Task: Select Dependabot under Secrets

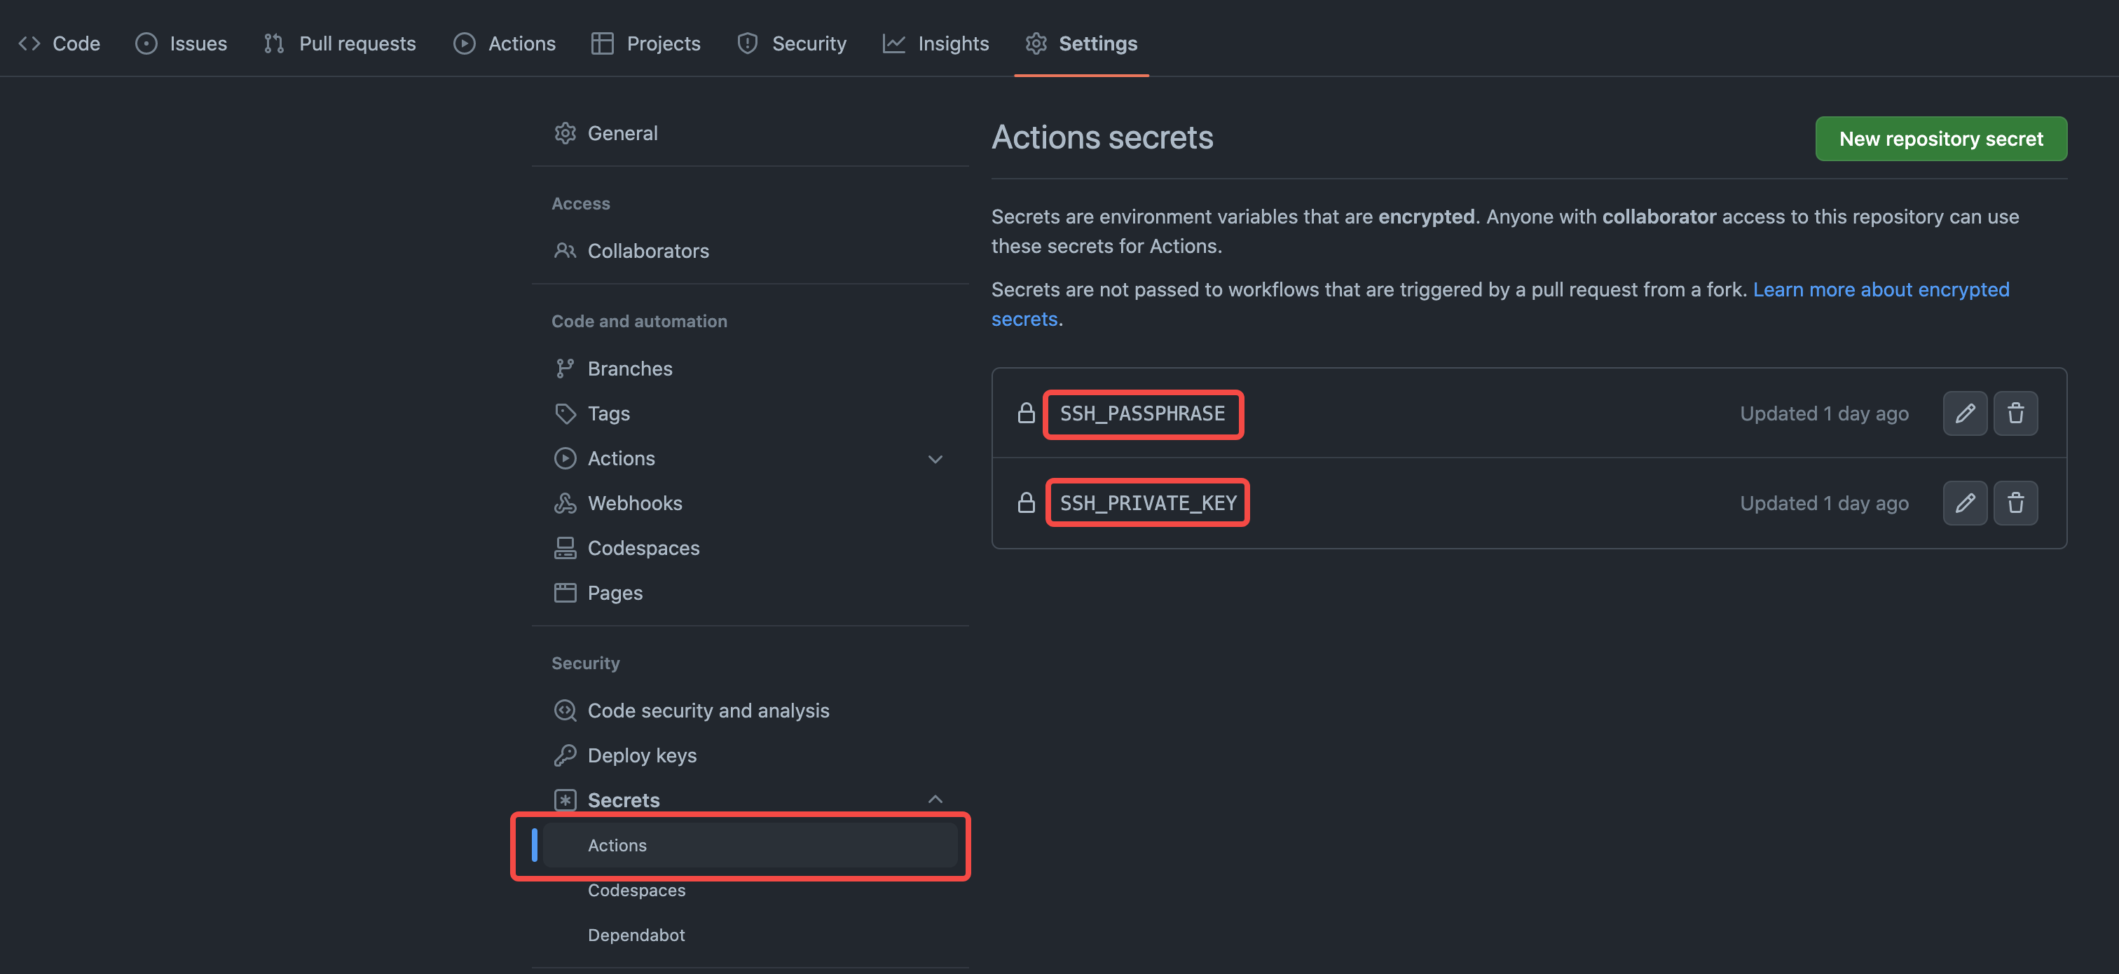Action: [636, 935]
